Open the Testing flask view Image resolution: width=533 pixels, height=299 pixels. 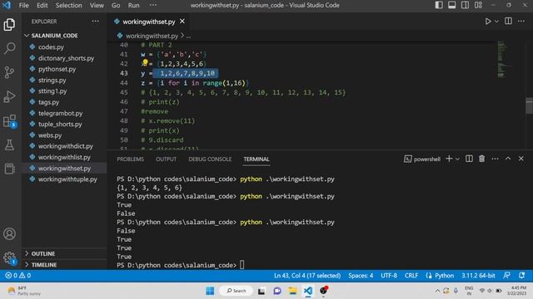click(x=9, y=145)
